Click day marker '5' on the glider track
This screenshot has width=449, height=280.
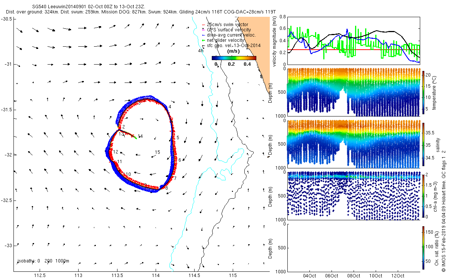click(x=178, y=138)
